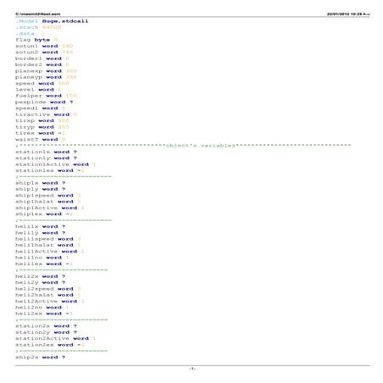This screenshot has width=383, height=383.
Task: Select the "level word" declaration
Action: [x=38, y=90]
